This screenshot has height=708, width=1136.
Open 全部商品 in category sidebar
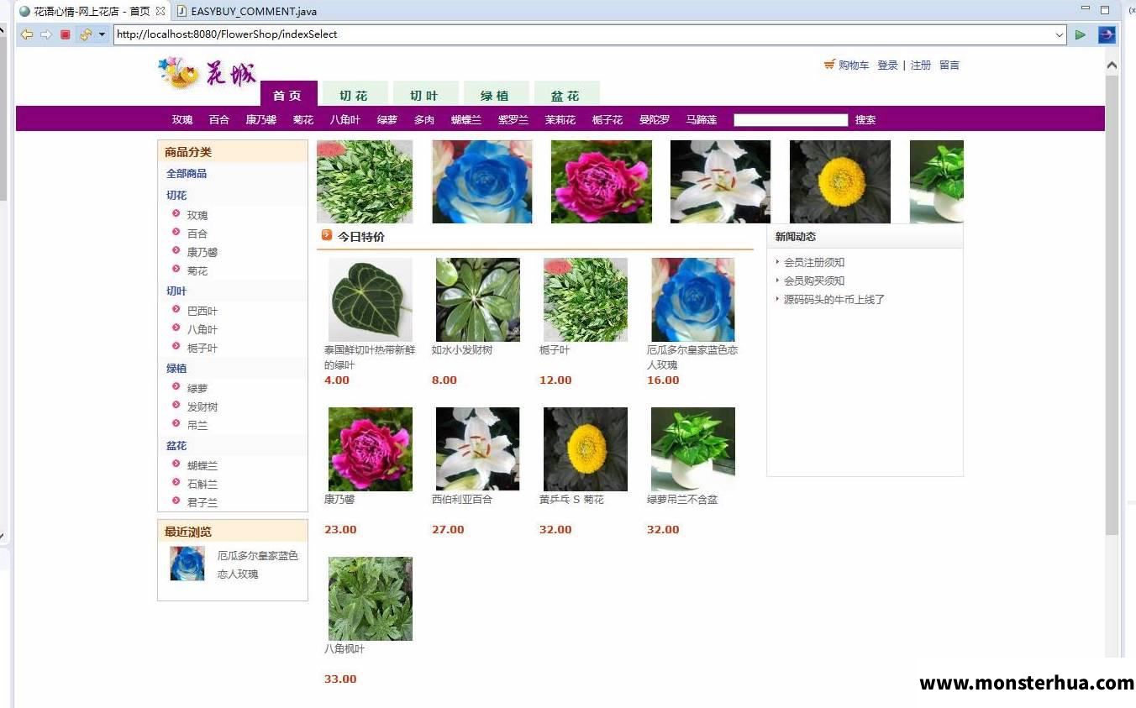click(x=187, y=174)
